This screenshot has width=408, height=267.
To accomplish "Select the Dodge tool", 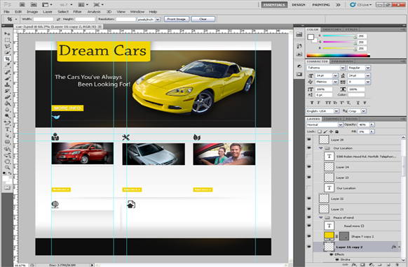I will (7, 116).
